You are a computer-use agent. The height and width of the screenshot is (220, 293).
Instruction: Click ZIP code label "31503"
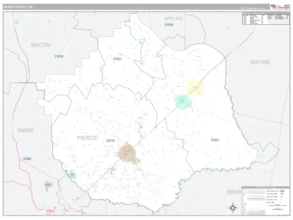(27, 159)
